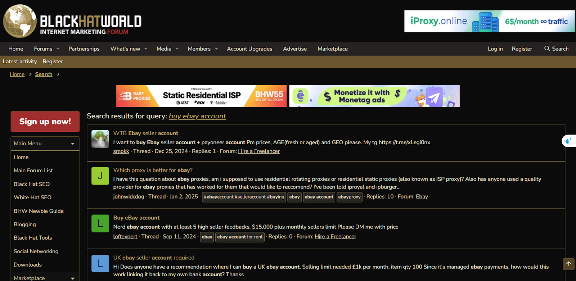
Task: Open the Forums nav item
Action: [x=43, y=49]
